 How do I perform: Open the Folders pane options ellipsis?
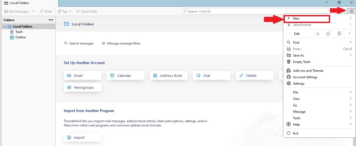pyautogui.click(x=51, y=20)
